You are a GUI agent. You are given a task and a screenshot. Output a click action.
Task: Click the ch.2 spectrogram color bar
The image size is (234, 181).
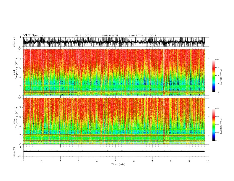point(214,125)
